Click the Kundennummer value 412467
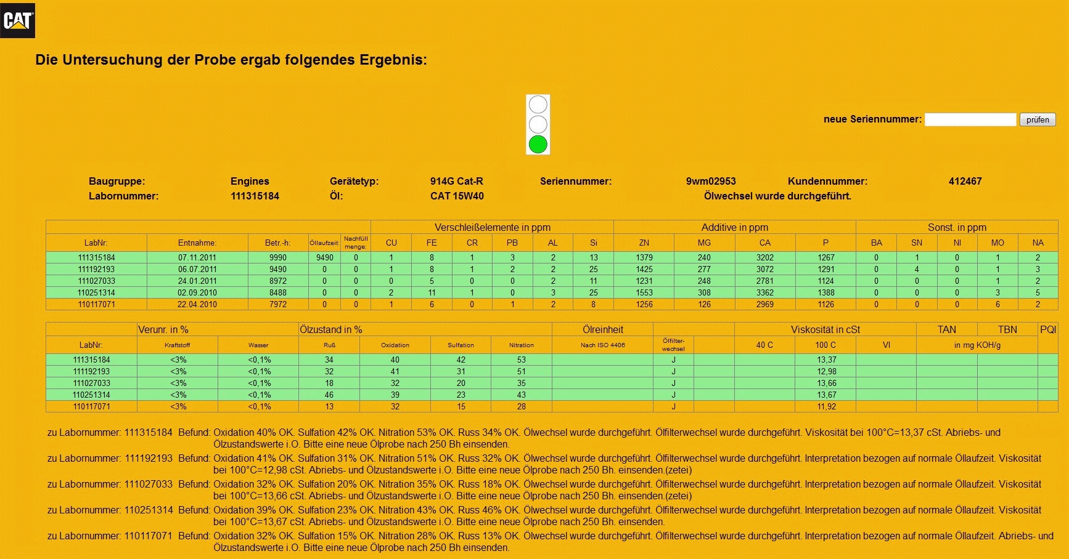Screen dimensions: 1069x559 965,181
